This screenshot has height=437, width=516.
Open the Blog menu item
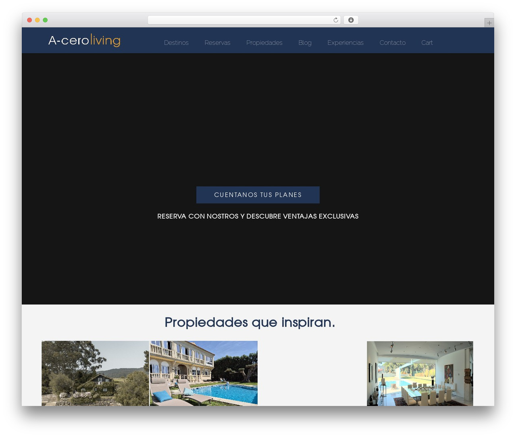(305, 43)
